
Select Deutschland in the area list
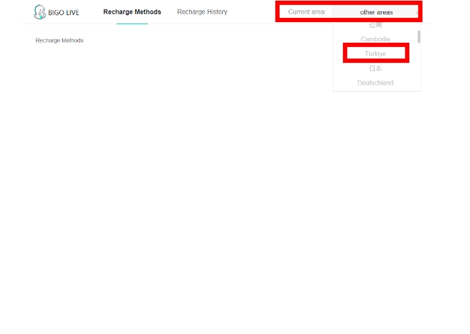click(375, 83)
